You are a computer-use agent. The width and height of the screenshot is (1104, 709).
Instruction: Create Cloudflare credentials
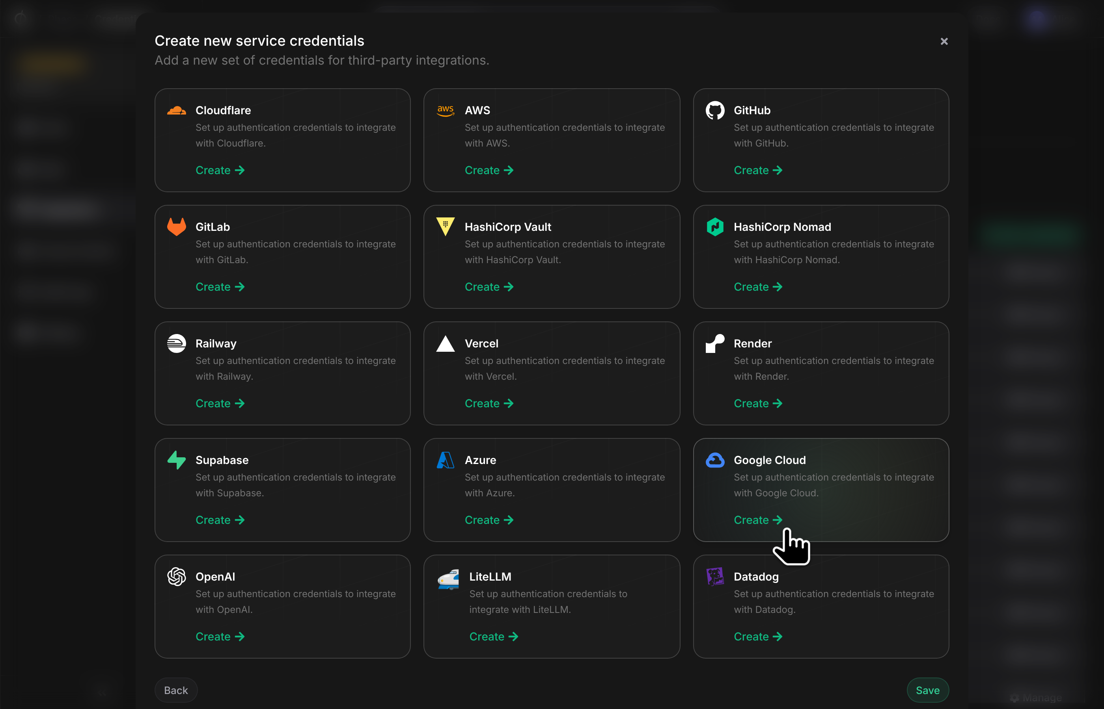pyautogui.click(x=220, y=170)
